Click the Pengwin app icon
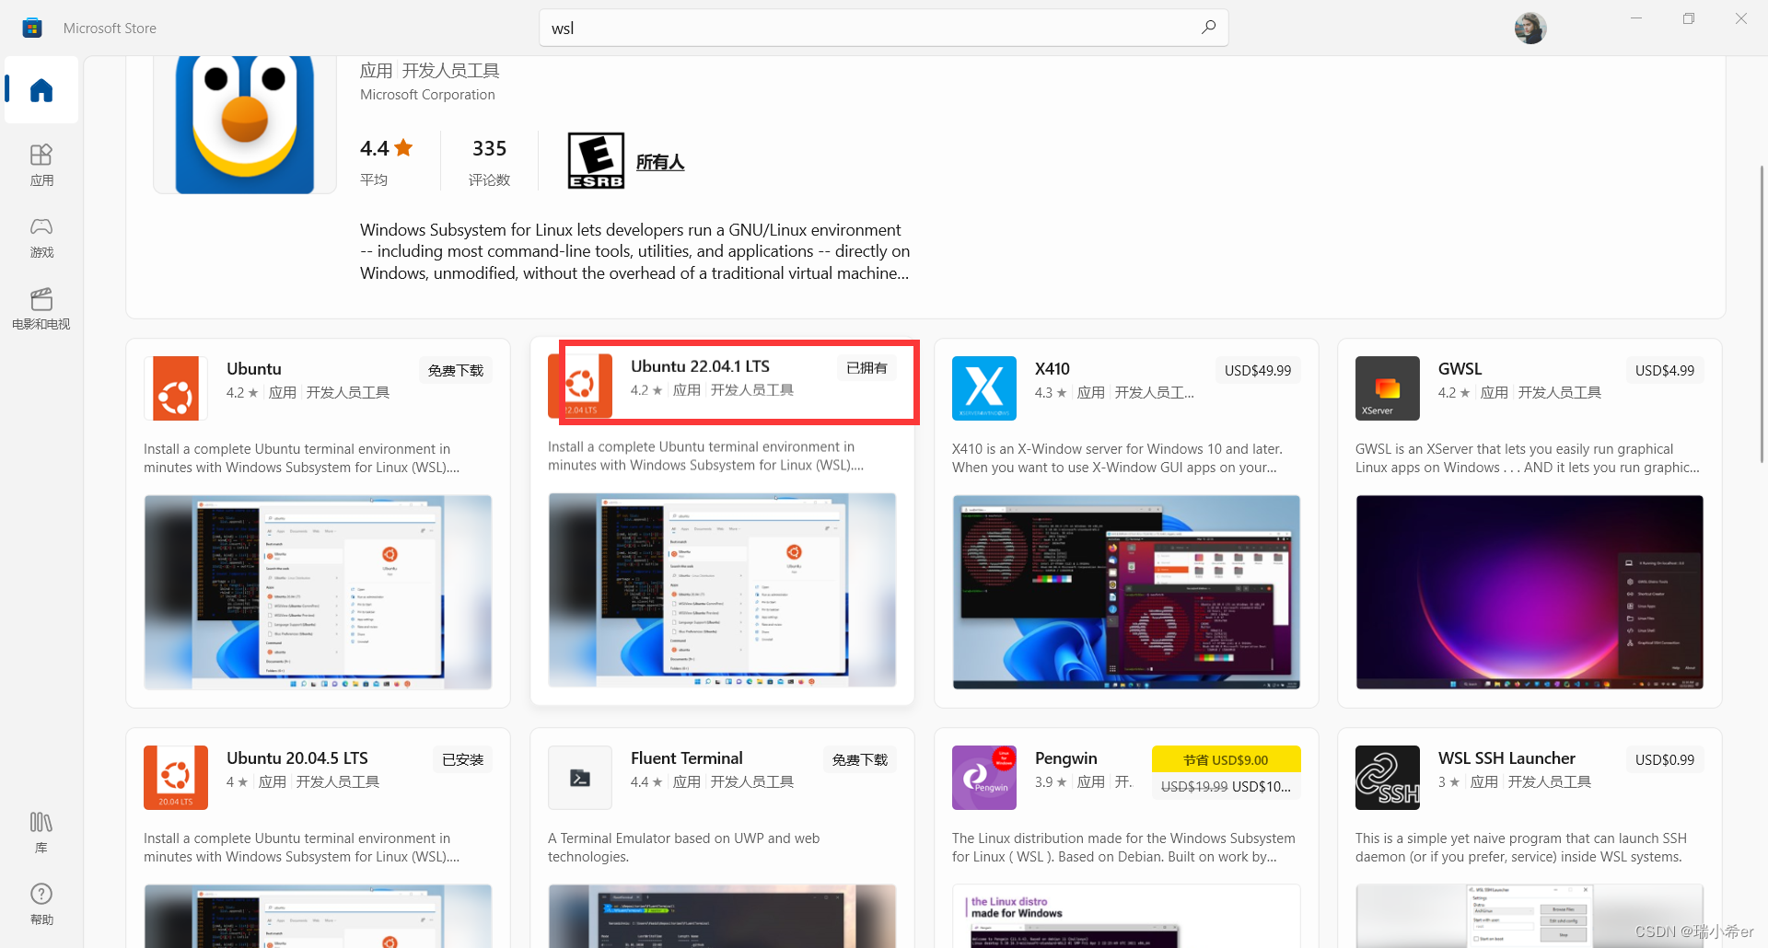 pyautogui.click(x=984, y=778)
